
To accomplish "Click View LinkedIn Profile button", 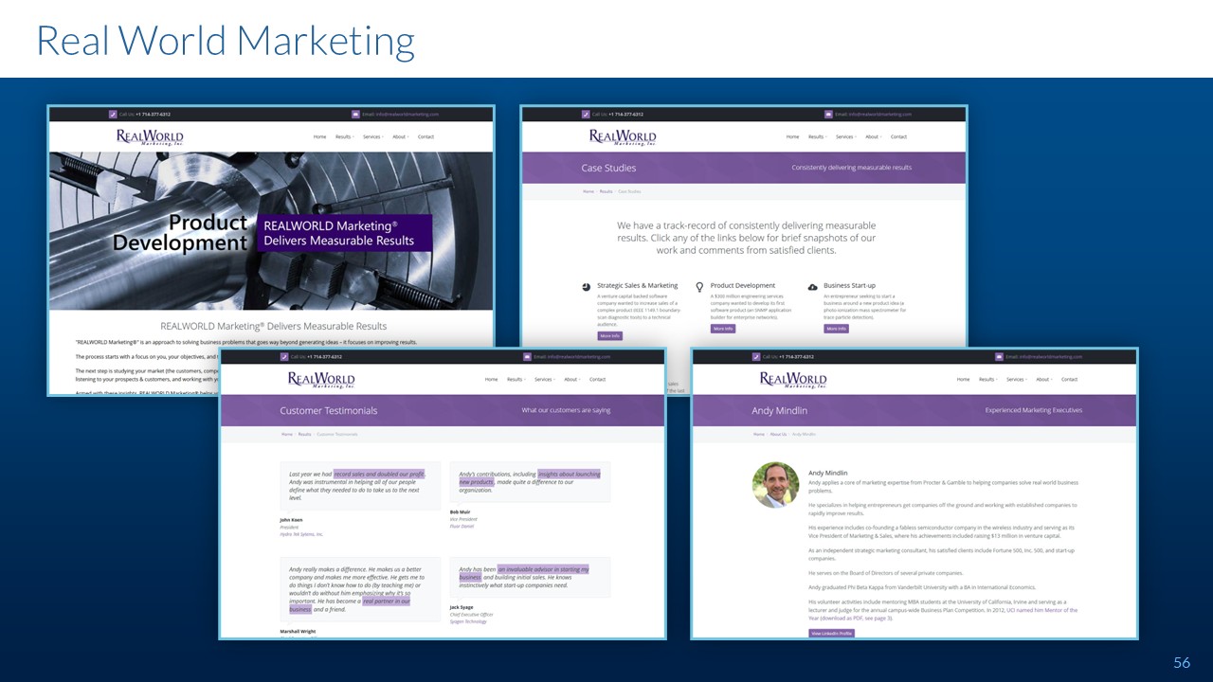I will point(831,633).
